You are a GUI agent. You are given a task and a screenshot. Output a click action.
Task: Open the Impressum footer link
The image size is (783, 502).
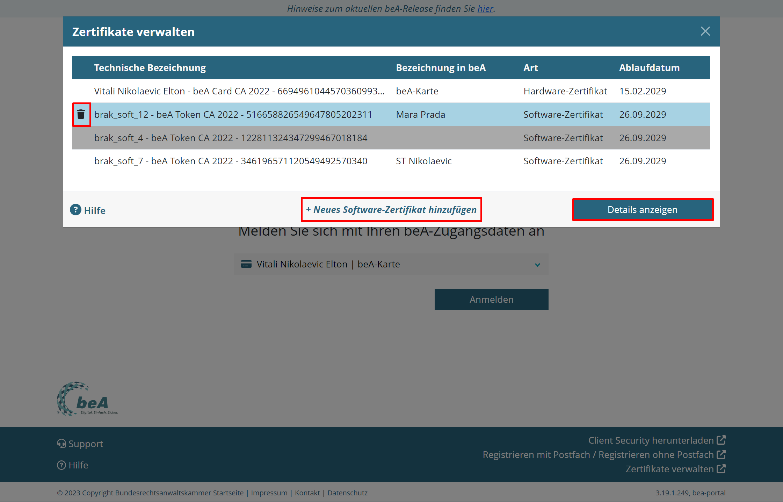[x=269, y=493]
